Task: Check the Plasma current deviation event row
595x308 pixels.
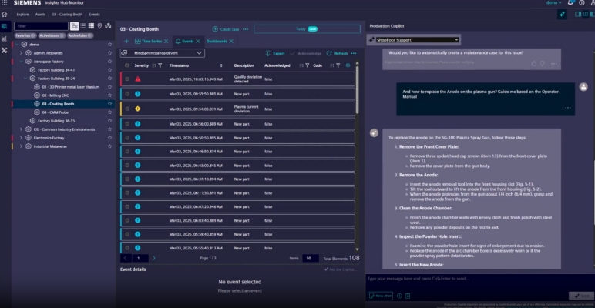Action: 127,109
